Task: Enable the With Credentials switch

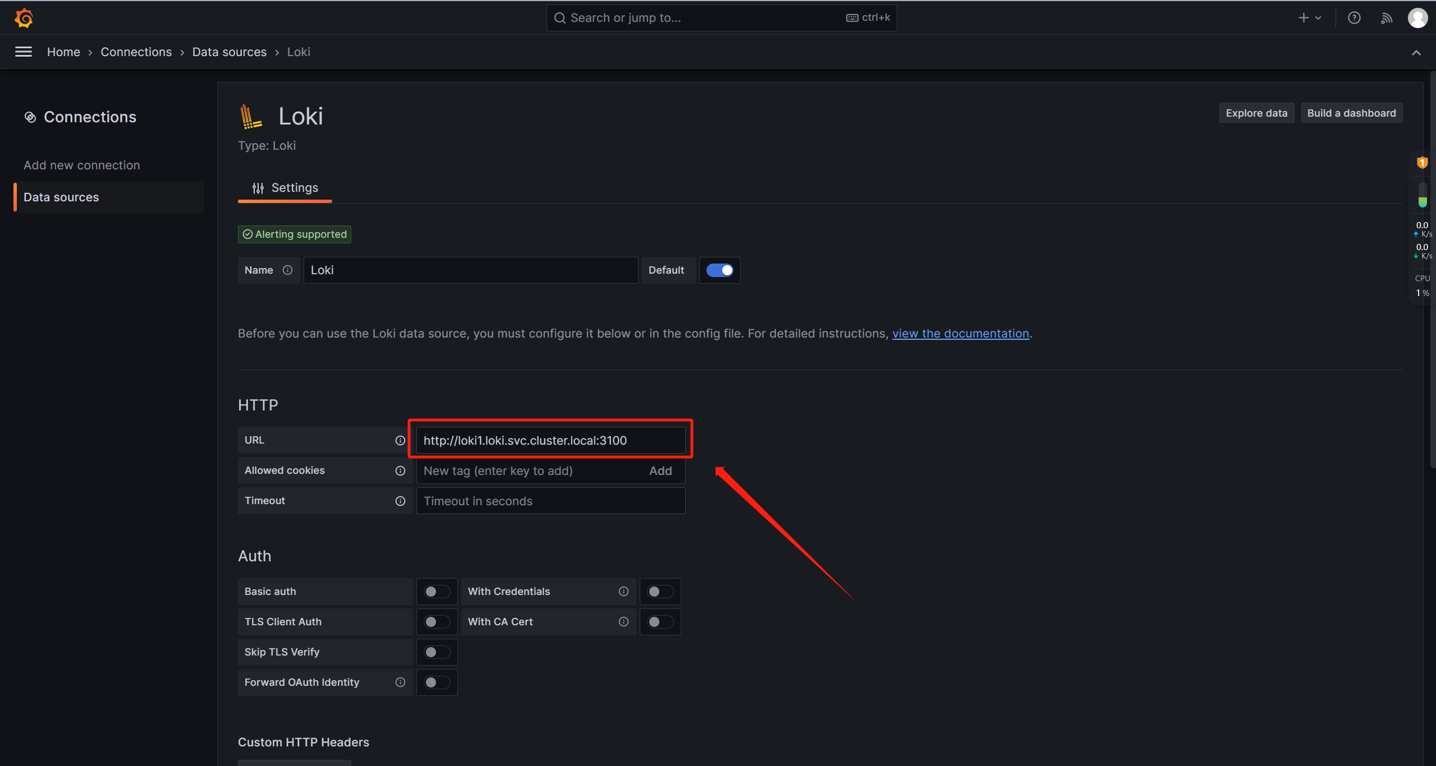Action: (660, 592)
